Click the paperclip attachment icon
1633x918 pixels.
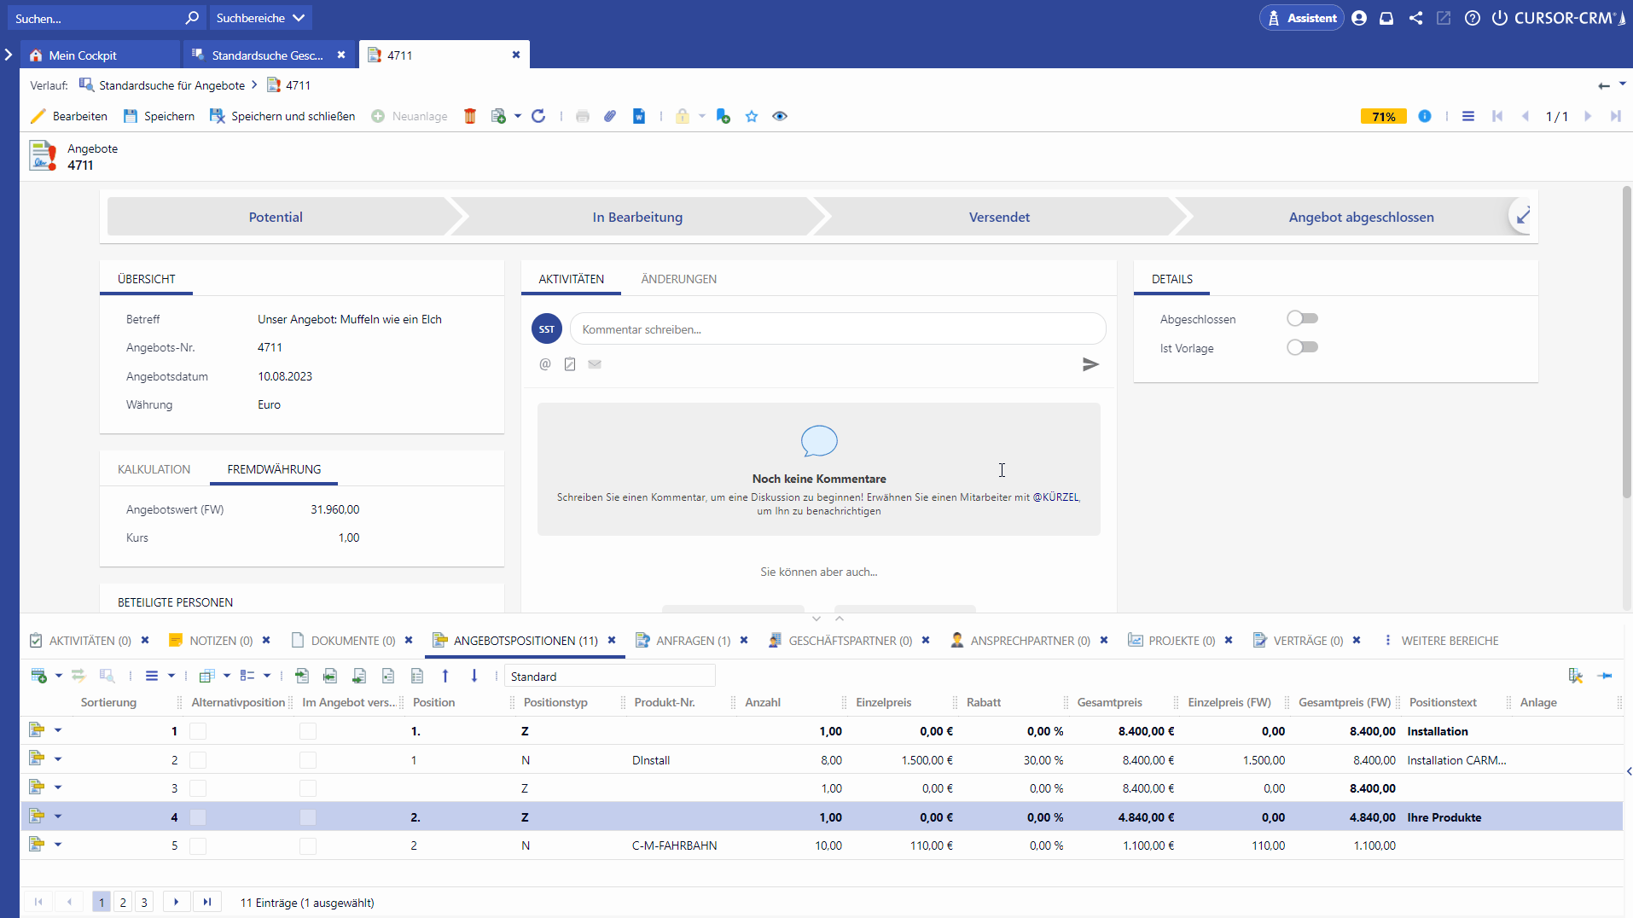click(x=610, y=116)
